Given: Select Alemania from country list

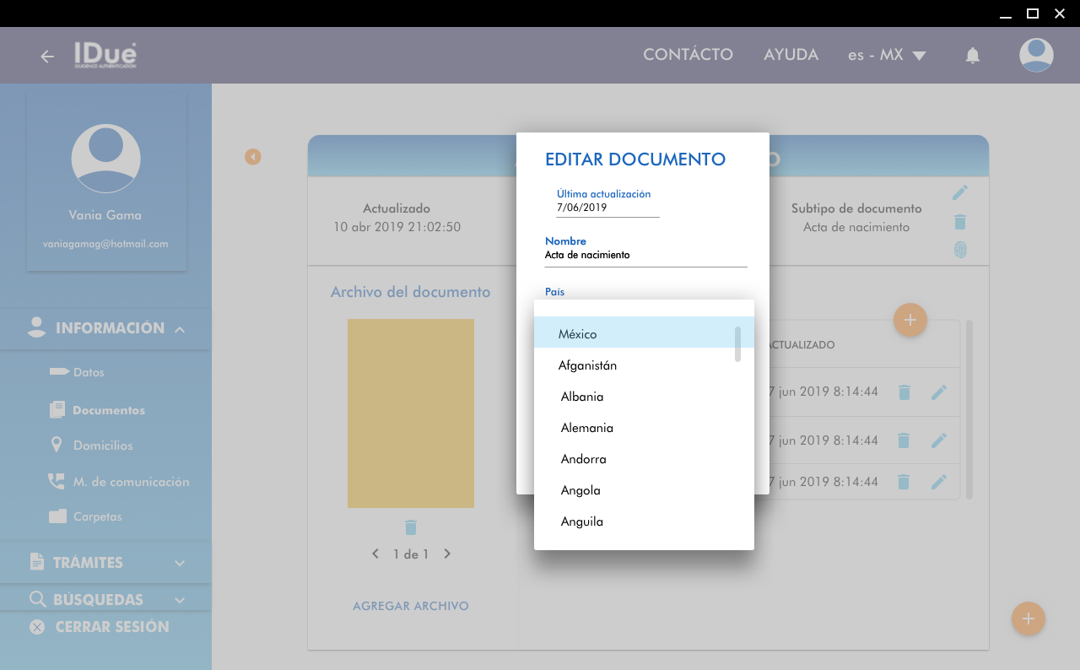Looking at the screenshot, I should coord(587,428).
